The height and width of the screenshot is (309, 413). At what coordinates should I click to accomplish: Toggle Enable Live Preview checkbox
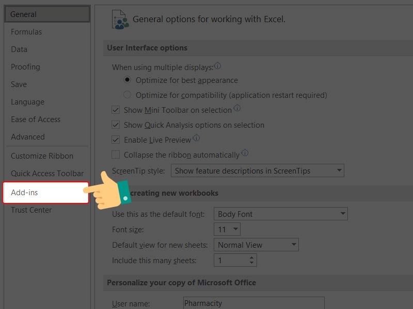116,140
